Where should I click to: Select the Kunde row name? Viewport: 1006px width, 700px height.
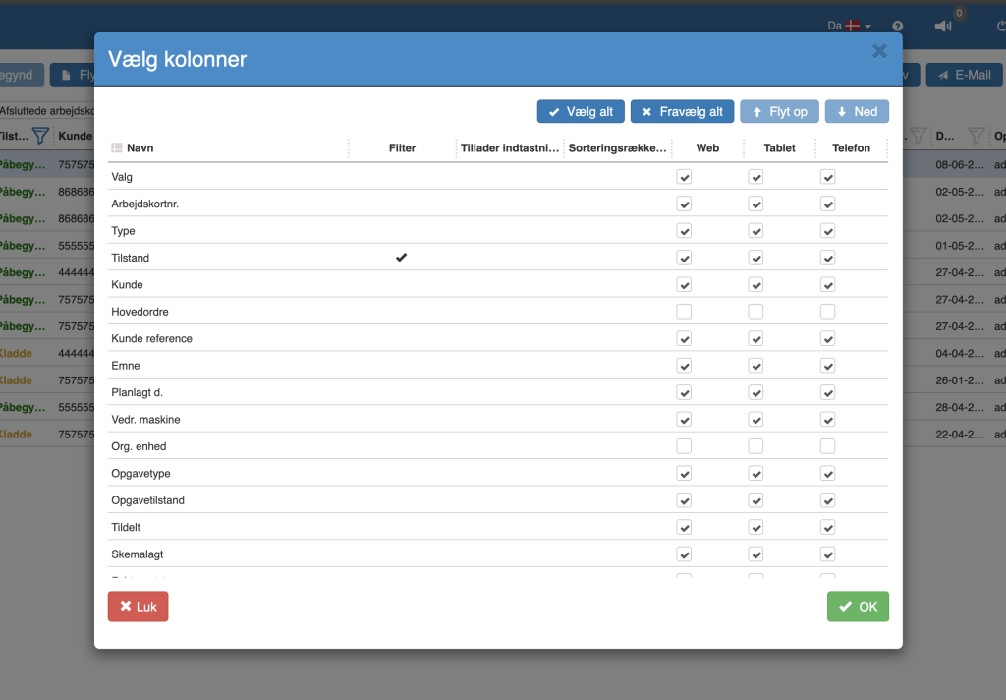click(127, 284)
